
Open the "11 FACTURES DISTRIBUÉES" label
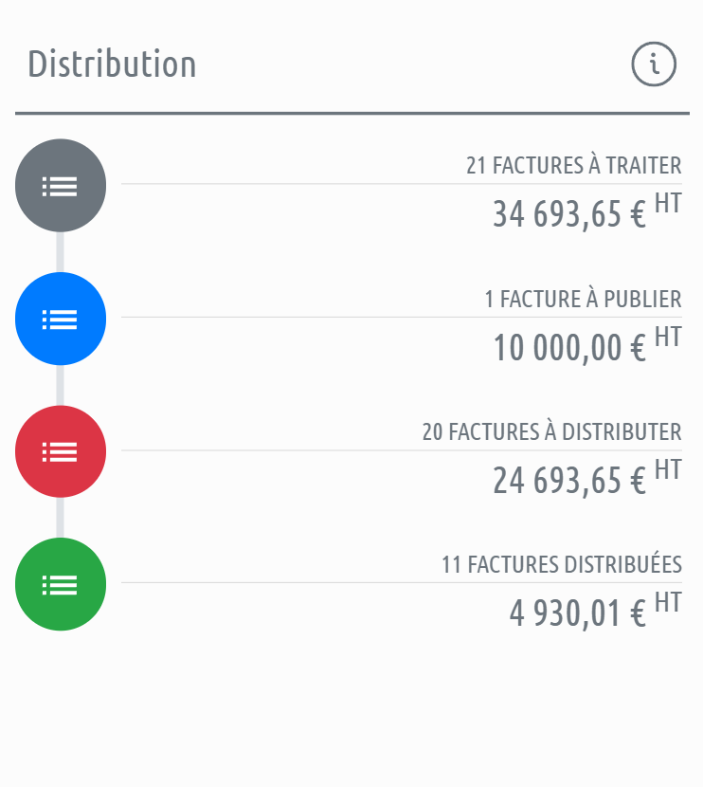pyautogui.click(x=561, y=564)
